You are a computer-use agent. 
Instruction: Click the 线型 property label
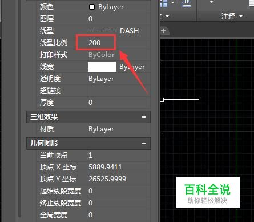(x=47, y=31)
